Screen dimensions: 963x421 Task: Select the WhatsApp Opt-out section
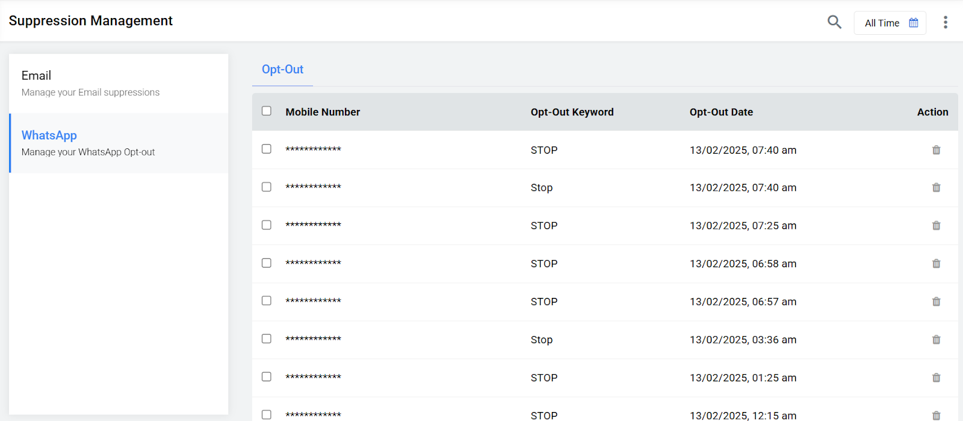click(119, 143)
